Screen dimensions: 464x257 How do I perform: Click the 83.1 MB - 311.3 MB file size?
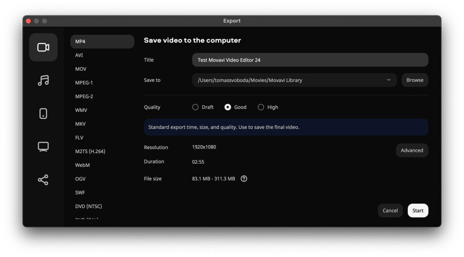click(213, 179)
